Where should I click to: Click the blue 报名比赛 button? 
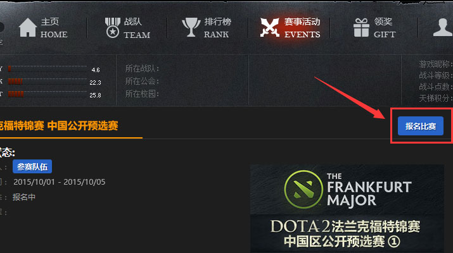point(421,126)
